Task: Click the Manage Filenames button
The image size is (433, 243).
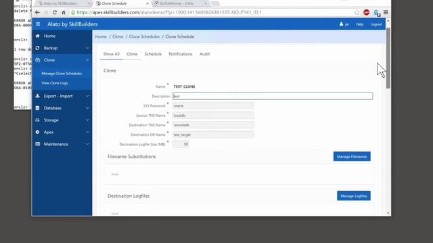Action: click(352, 157)
